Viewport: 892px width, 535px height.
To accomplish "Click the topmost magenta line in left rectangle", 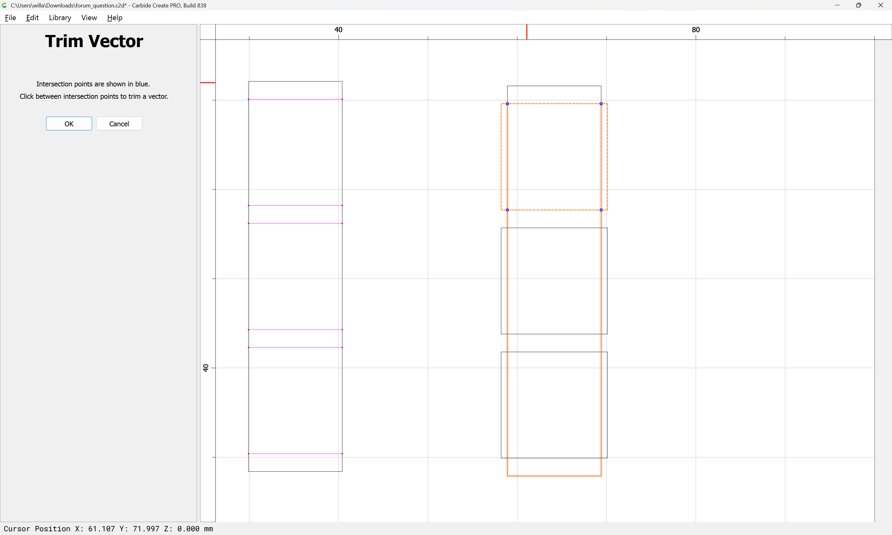I will [295, 99].
